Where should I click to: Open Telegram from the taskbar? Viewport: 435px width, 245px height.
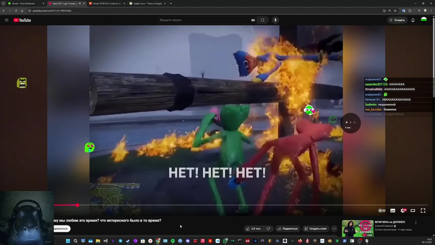point(120,241)
